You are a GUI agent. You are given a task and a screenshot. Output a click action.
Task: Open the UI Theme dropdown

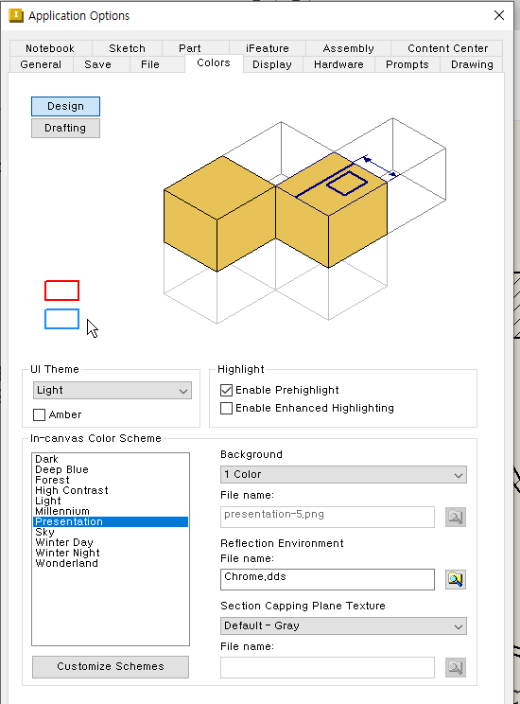(113, 390)
